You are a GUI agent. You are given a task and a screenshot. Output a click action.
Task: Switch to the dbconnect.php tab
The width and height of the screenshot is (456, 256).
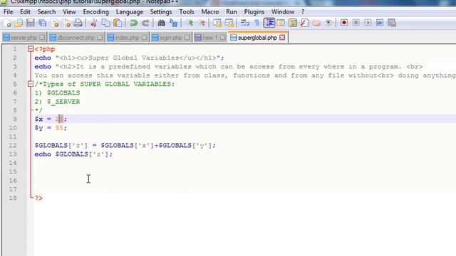tap(76, 38)
